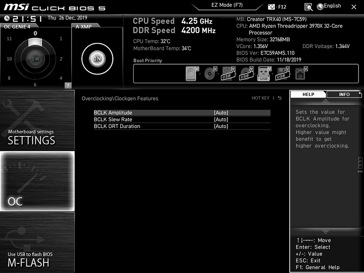Select the USB floppy boot device icon
This screenshot has height=273, width=364.
point(283,74)
